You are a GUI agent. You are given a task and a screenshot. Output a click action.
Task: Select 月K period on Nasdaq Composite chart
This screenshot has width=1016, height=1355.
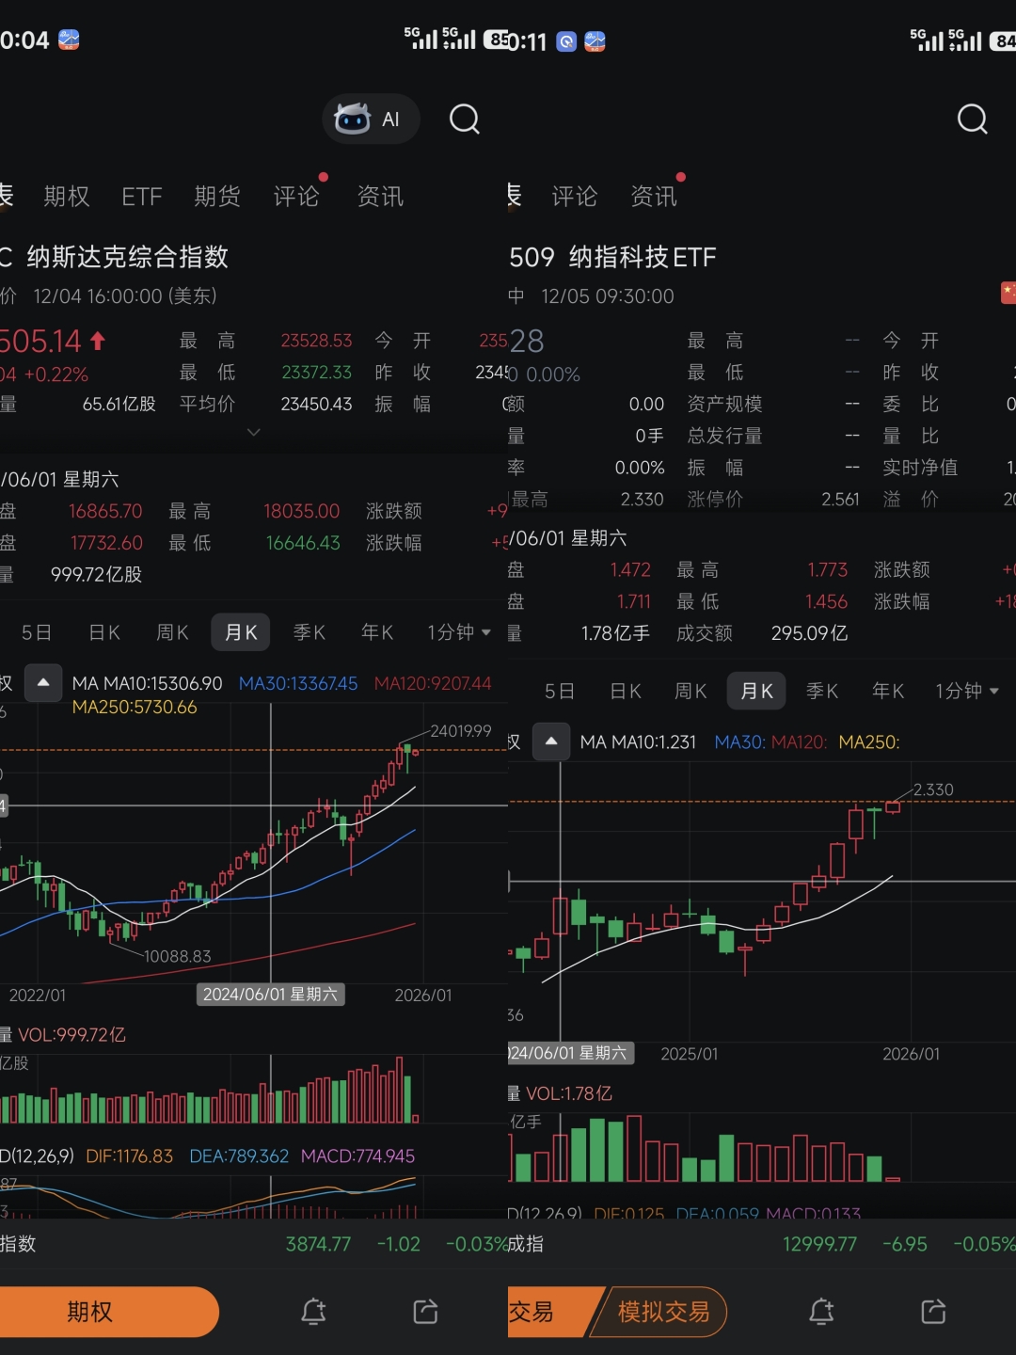pyautogui.click(x=241, y=632)
